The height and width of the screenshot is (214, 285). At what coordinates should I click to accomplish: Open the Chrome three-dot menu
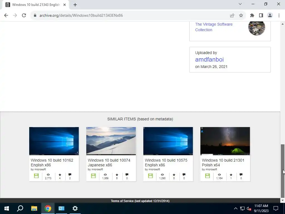(x=279, y=16)
